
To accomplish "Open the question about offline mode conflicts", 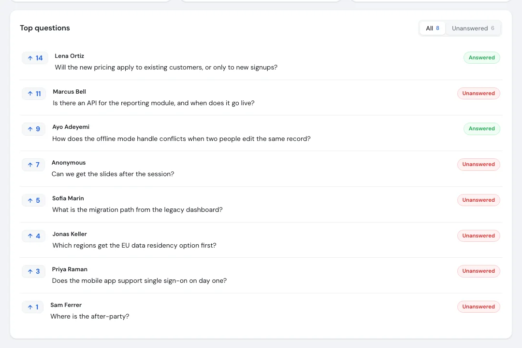I will [181, 139].
